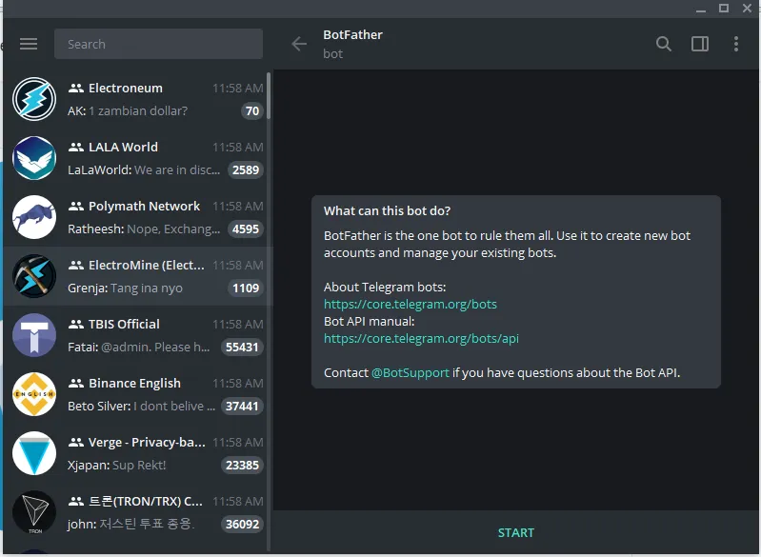Click the 'What can this bot do?' heading

coord(388,211)
